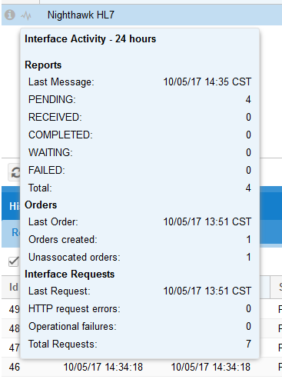
Task: Click the Orders created label
Action: click(63, 240)
